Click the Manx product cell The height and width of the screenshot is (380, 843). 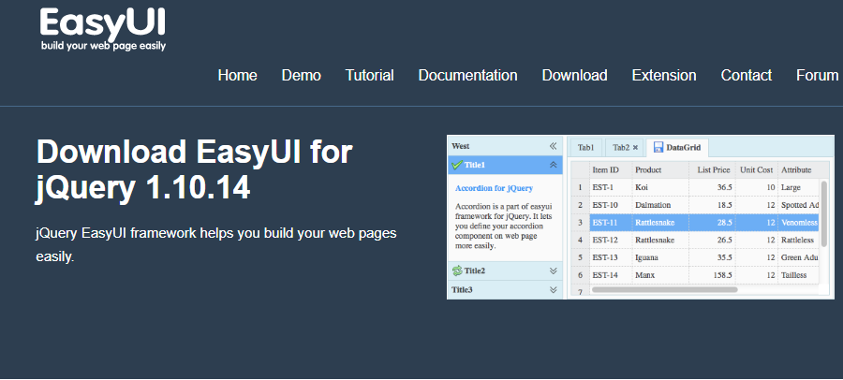pyautogui.click(x=660, y=275)
